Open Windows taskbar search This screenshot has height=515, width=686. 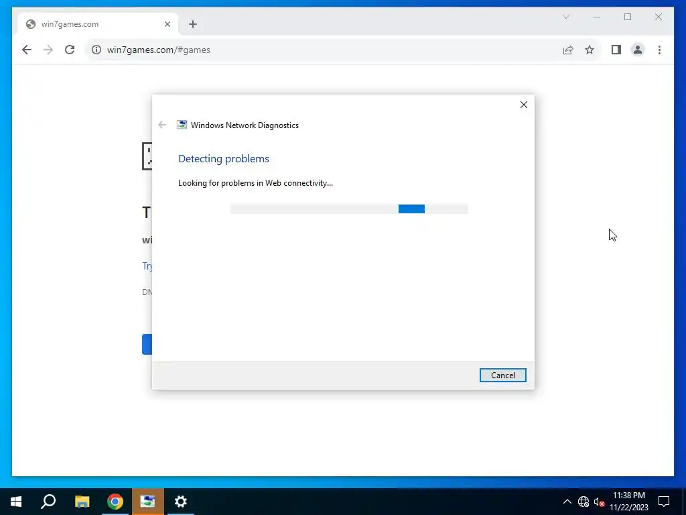(48, 502)
